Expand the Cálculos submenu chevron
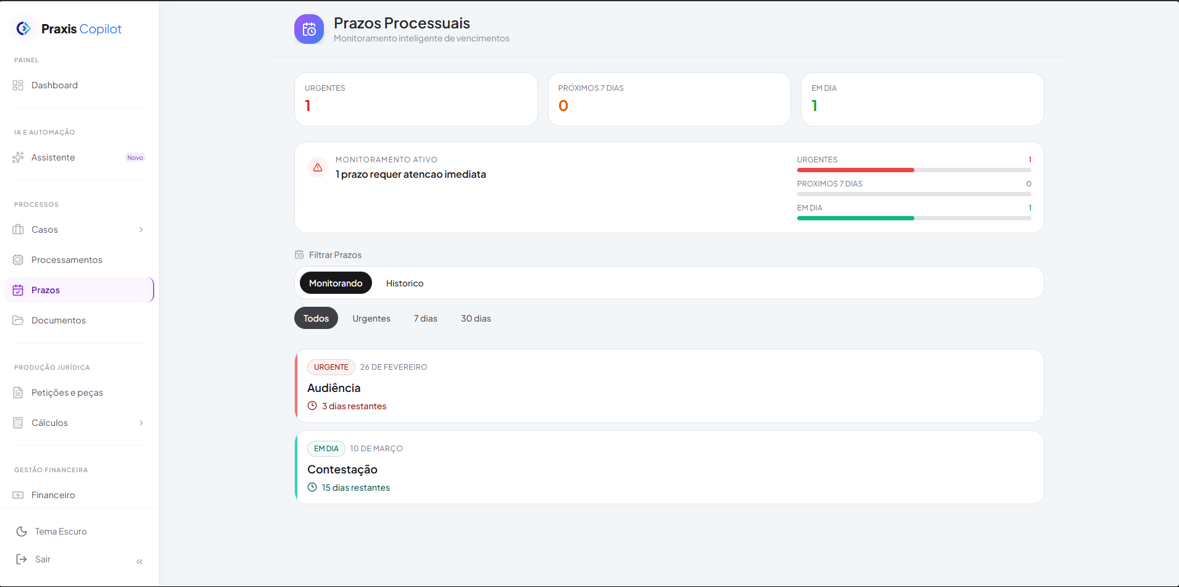The height and width of the screenshot is (587, 1179). click(141, 423)
